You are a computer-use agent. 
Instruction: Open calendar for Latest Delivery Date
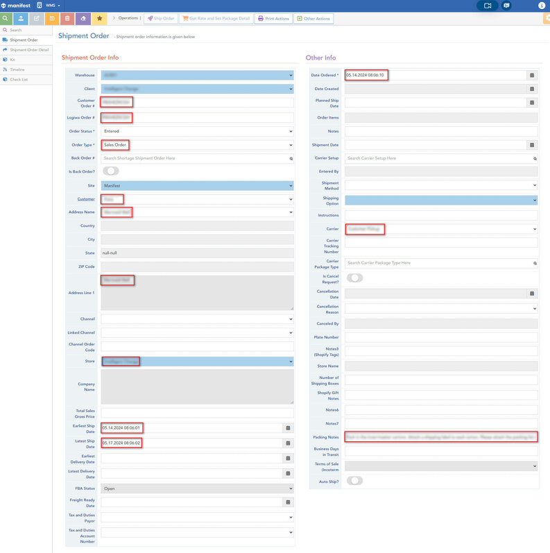[288, 473]
